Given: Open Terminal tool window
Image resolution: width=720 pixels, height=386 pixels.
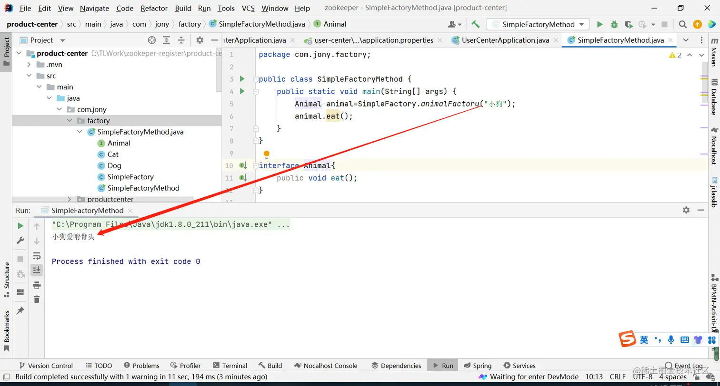Looking at the screenshot, I should coord(230,366).
